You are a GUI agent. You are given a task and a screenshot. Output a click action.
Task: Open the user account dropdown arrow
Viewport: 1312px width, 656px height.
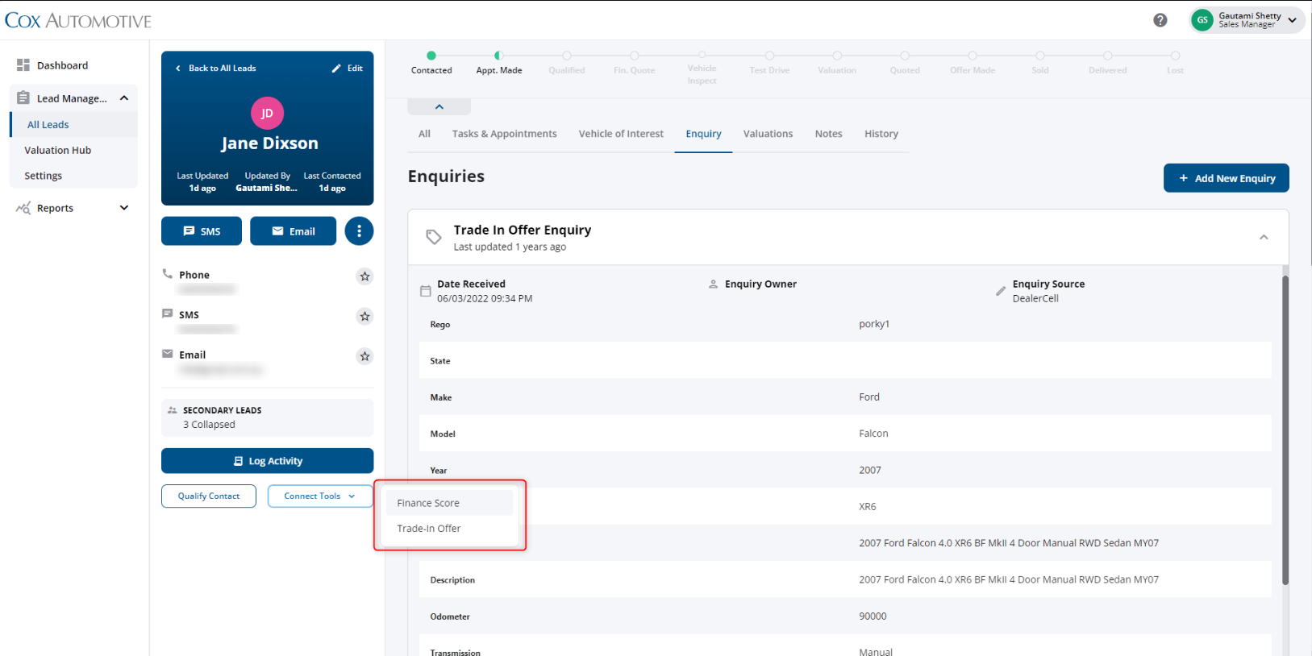click(1293, 20)
